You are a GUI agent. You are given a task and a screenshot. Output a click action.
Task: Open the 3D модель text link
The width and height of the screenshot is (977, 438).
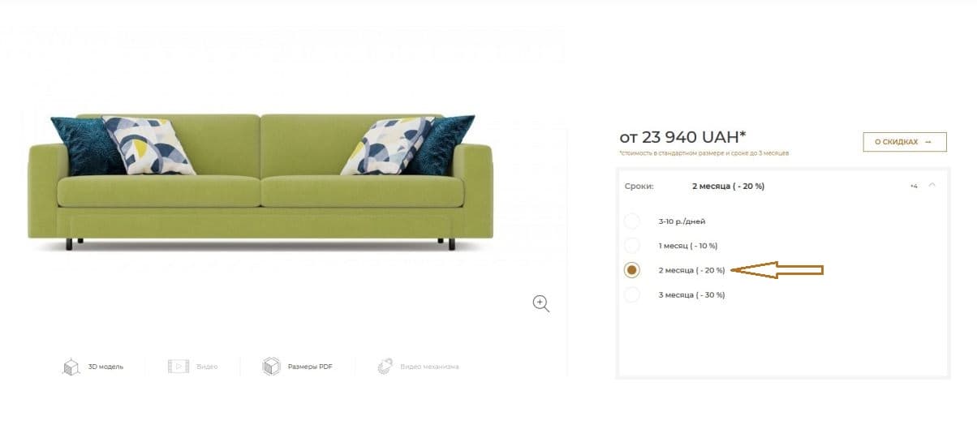coord(105,367)
